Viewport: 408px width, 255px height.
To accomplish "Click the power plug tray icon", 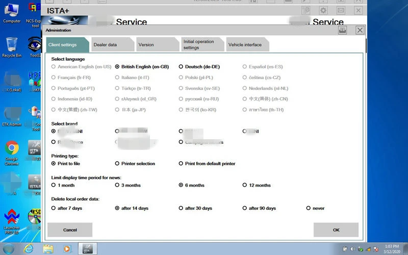I will coord(345,249).
